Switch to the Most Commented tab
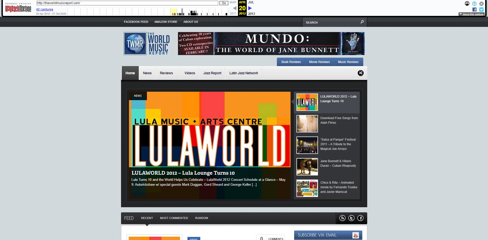This screenshot has width=488, height=240. click(x=174, y=218)
